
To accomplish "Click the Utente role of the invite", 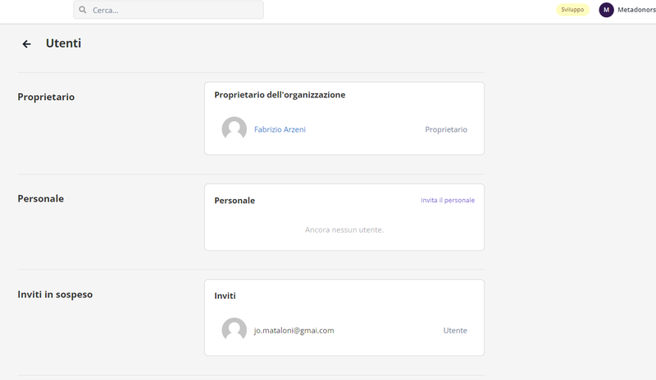I will [454, 330].
